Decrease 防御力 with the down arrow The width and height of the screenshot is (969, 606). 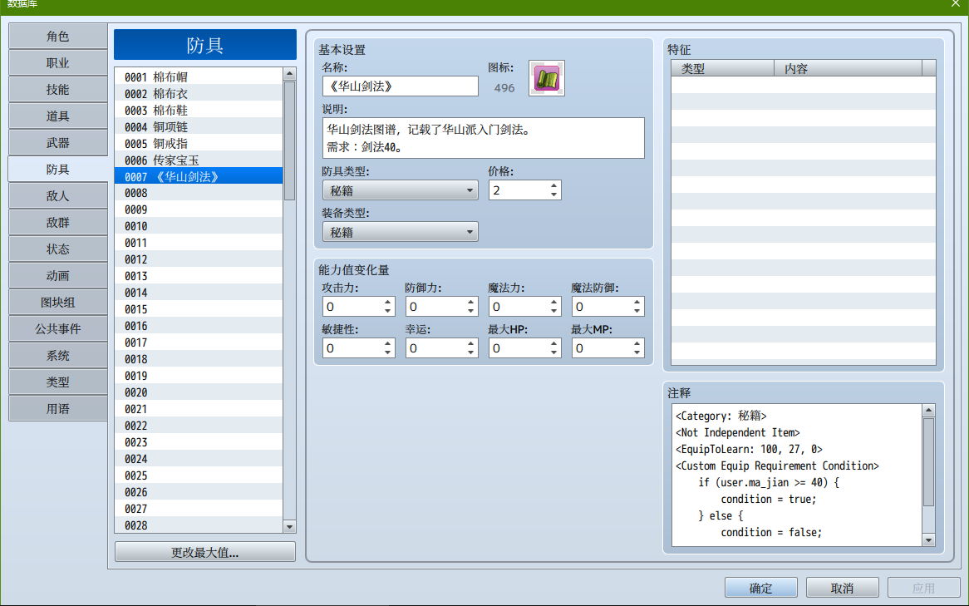click(x=471, y=311)
